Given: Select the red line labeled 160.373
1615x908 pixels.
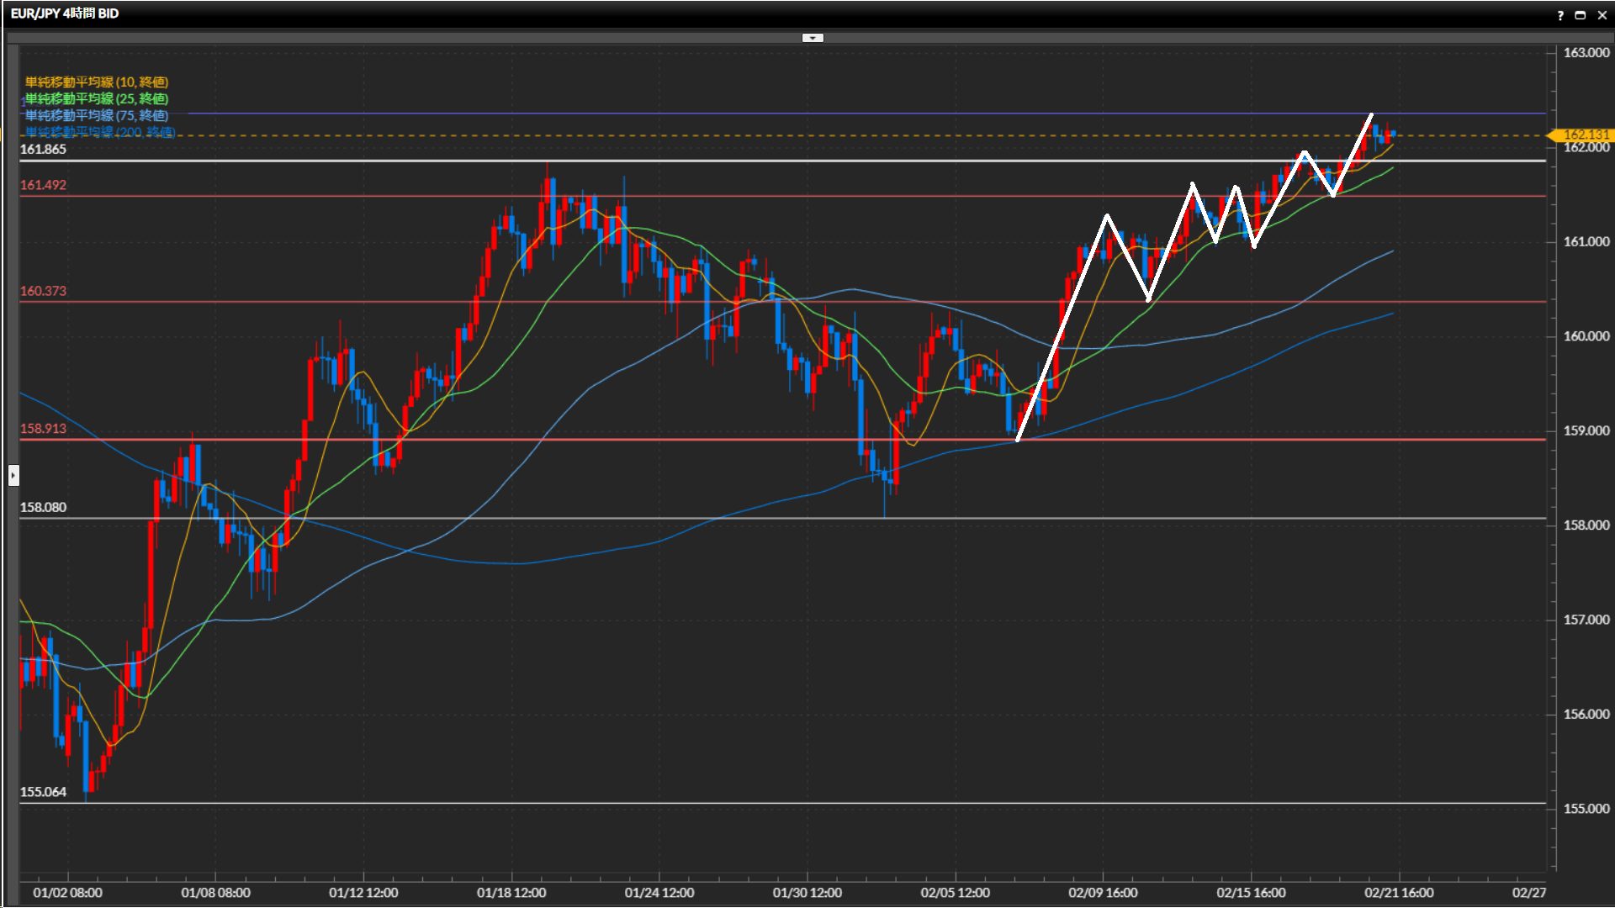Looking at the screenshot, I should point(252,302).
